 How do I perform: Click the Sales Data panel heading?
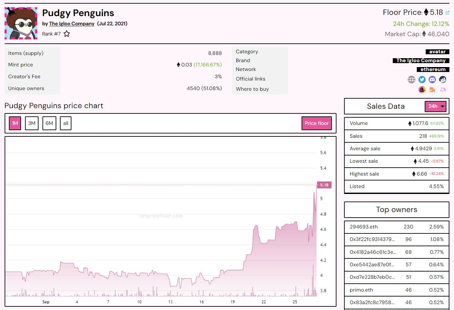point(386,106)
